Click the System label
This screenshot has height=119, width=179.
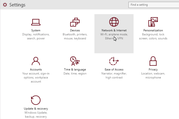click(x=36, y=31)
